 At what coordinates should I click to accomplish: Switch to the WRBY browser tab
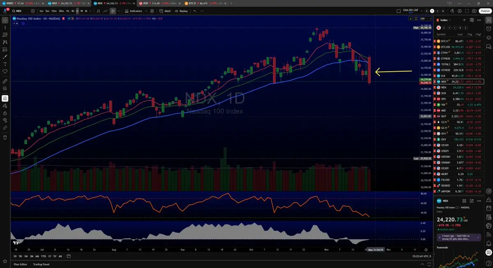tap(23, 3)
